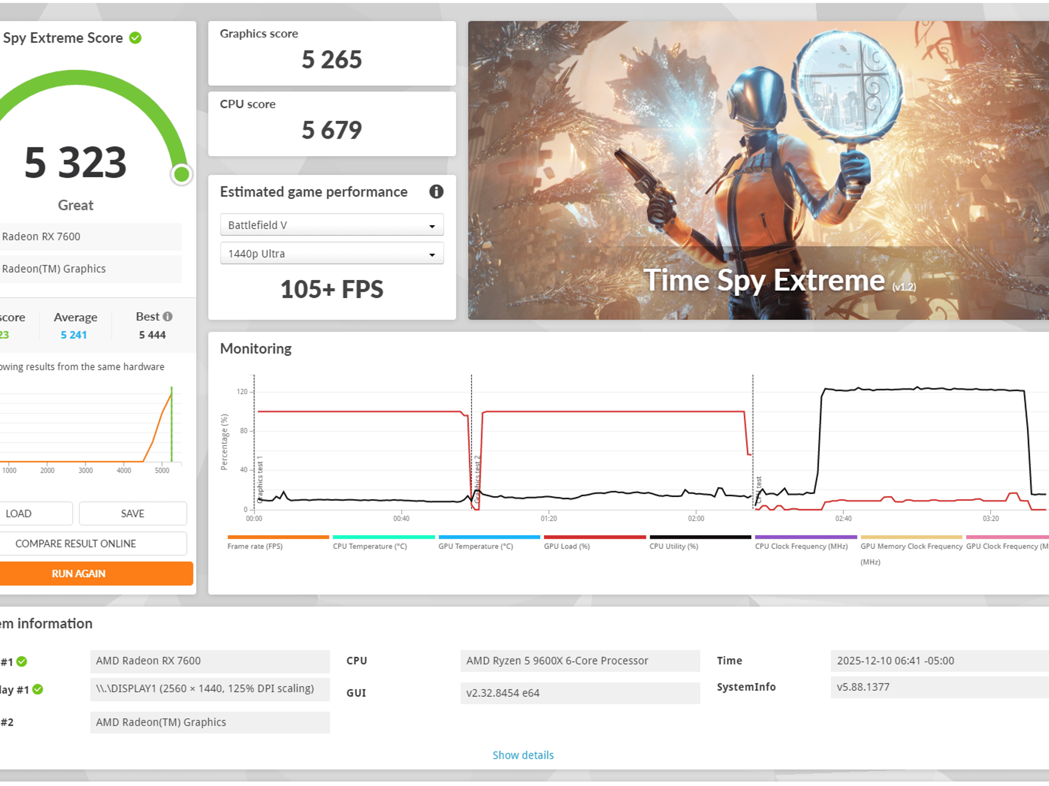Viewport: 1049px width, 786px height.
Task: Click the 1440p Ultra dropdown arrow
Action: (x=432, y=254)
